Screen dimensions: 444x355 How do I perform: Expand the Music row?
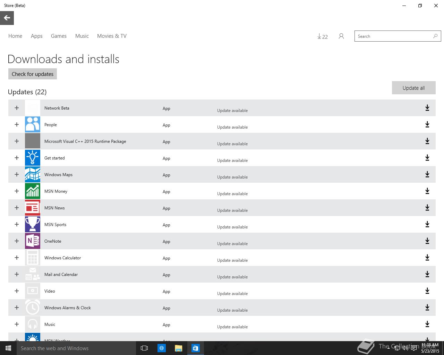click(x=17, y=324)
